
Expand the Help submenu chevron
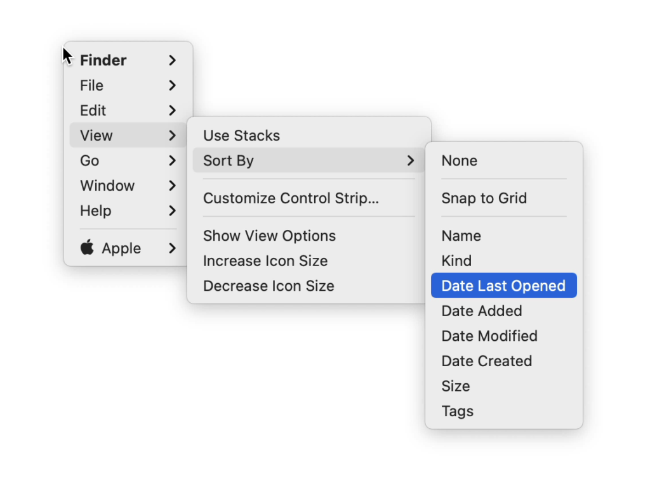coord(172,211)
